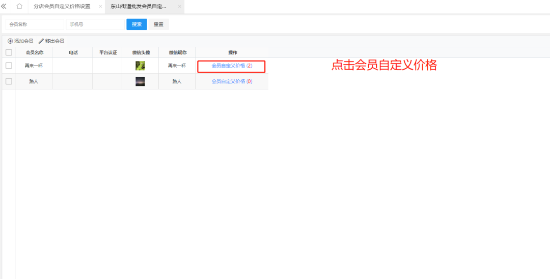The image size is (550, 279).
Task: Go to the home tab icon
Action: [x=19, y=7]
